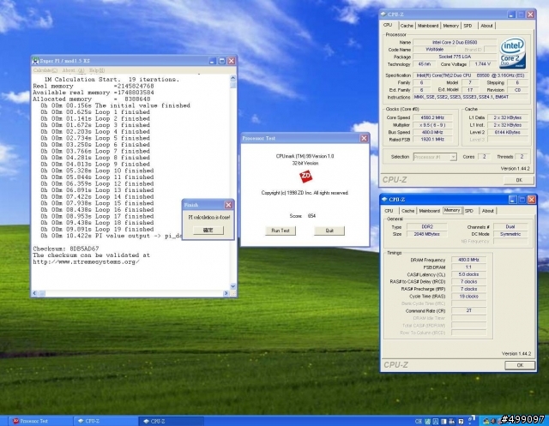Click the DRAM Frequency value field
Image resolution: width=549 pixels, height=426 pixels.
[x=469, y=260]
